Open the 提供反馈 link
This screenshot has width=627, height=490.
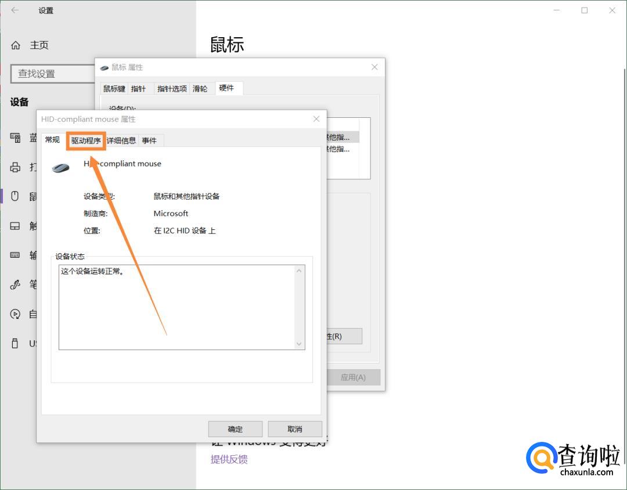[229, 459]
